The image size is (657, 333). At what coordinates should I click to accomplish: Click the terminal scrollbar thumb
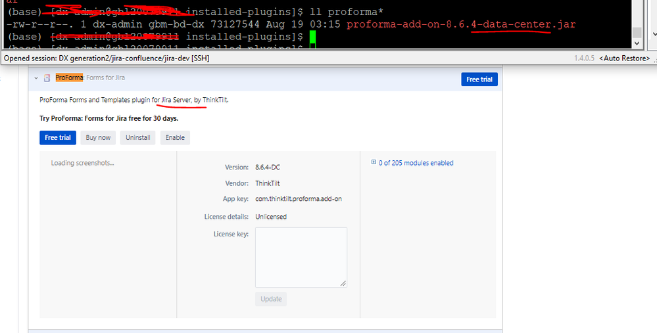(x=637, y=32)
